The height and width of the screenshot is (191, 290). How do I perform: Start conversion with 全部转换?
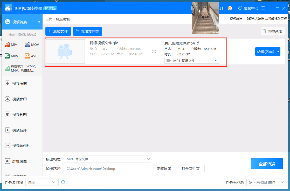click(x=267, y=164)
